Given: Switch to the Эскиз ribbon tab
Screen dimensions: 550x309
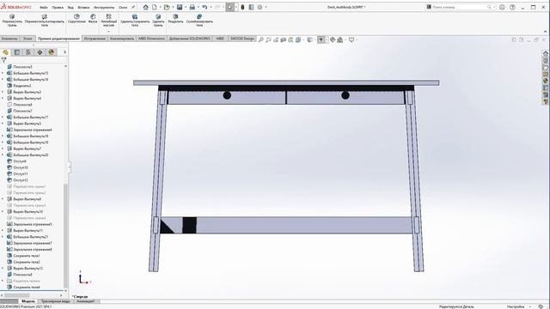Looking at the screenshot, I should click(27, 39).
